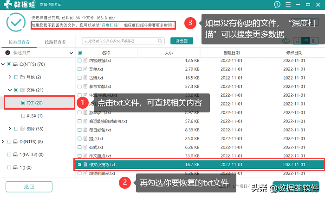Switch to 按类型查看 tab

[19, 42]
